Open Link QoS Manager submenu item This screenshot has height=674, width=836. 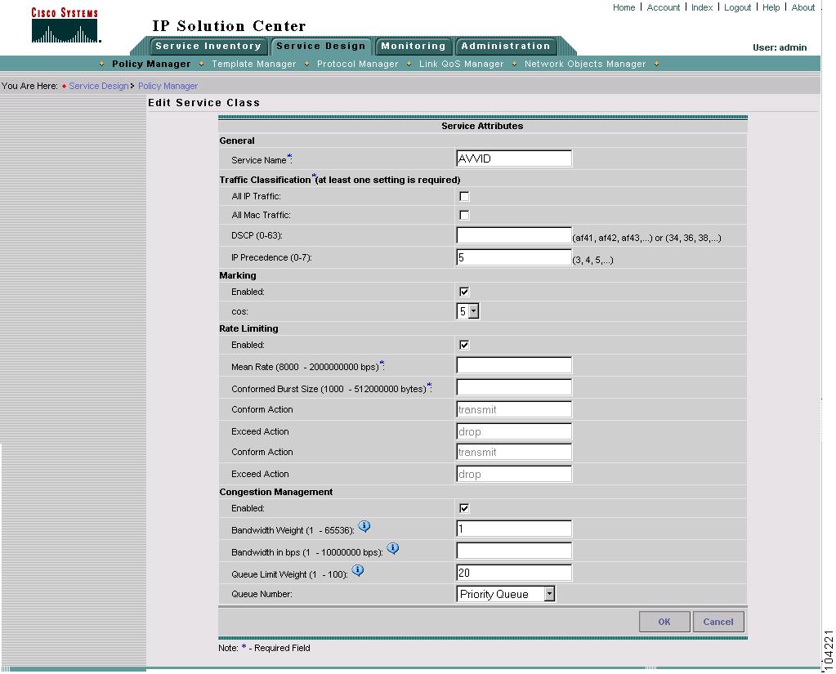pos(461,64)
